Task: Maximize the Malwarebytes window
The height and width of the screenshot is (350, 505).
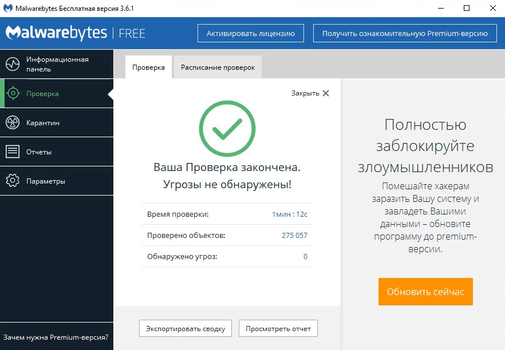Action: 467,8
